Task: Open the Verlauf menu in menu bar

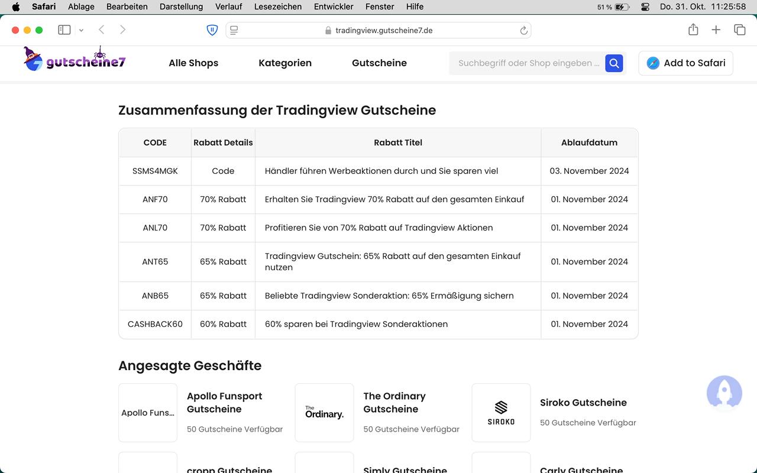Action: coord(228,7)
